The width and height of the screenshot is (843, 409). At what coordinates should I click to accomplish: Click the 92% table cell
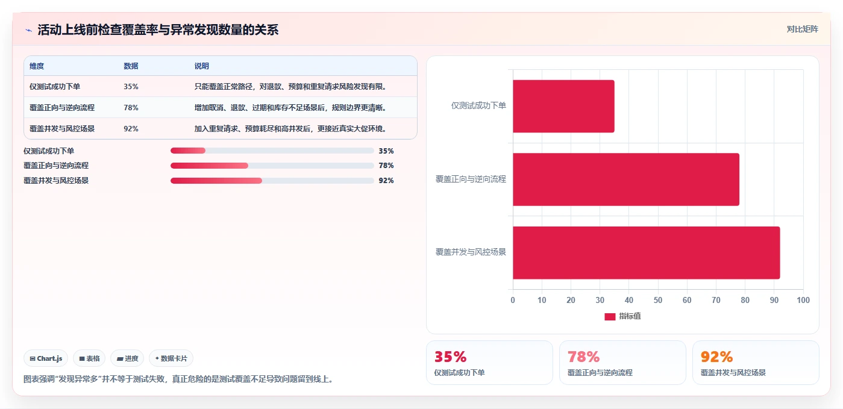[x=131, y=128]
